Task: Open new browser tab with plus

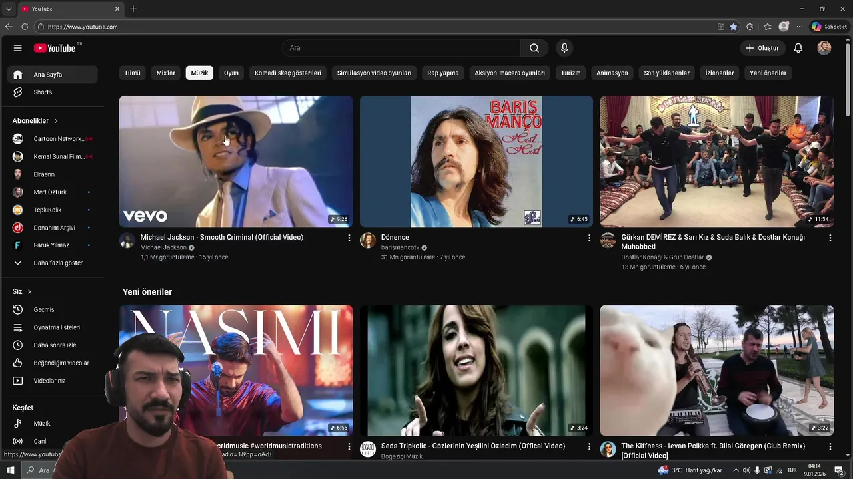Action: click(133, 9)
